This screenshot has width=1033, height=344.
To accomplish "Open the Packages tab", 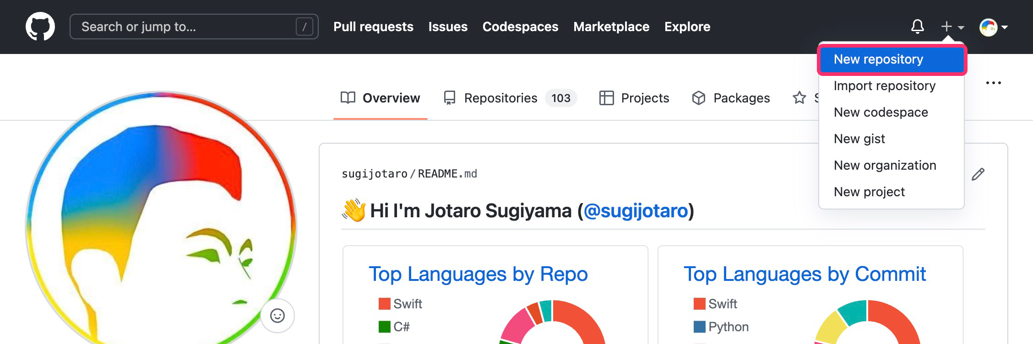I will pyautogui.click(x=731, y=98).
